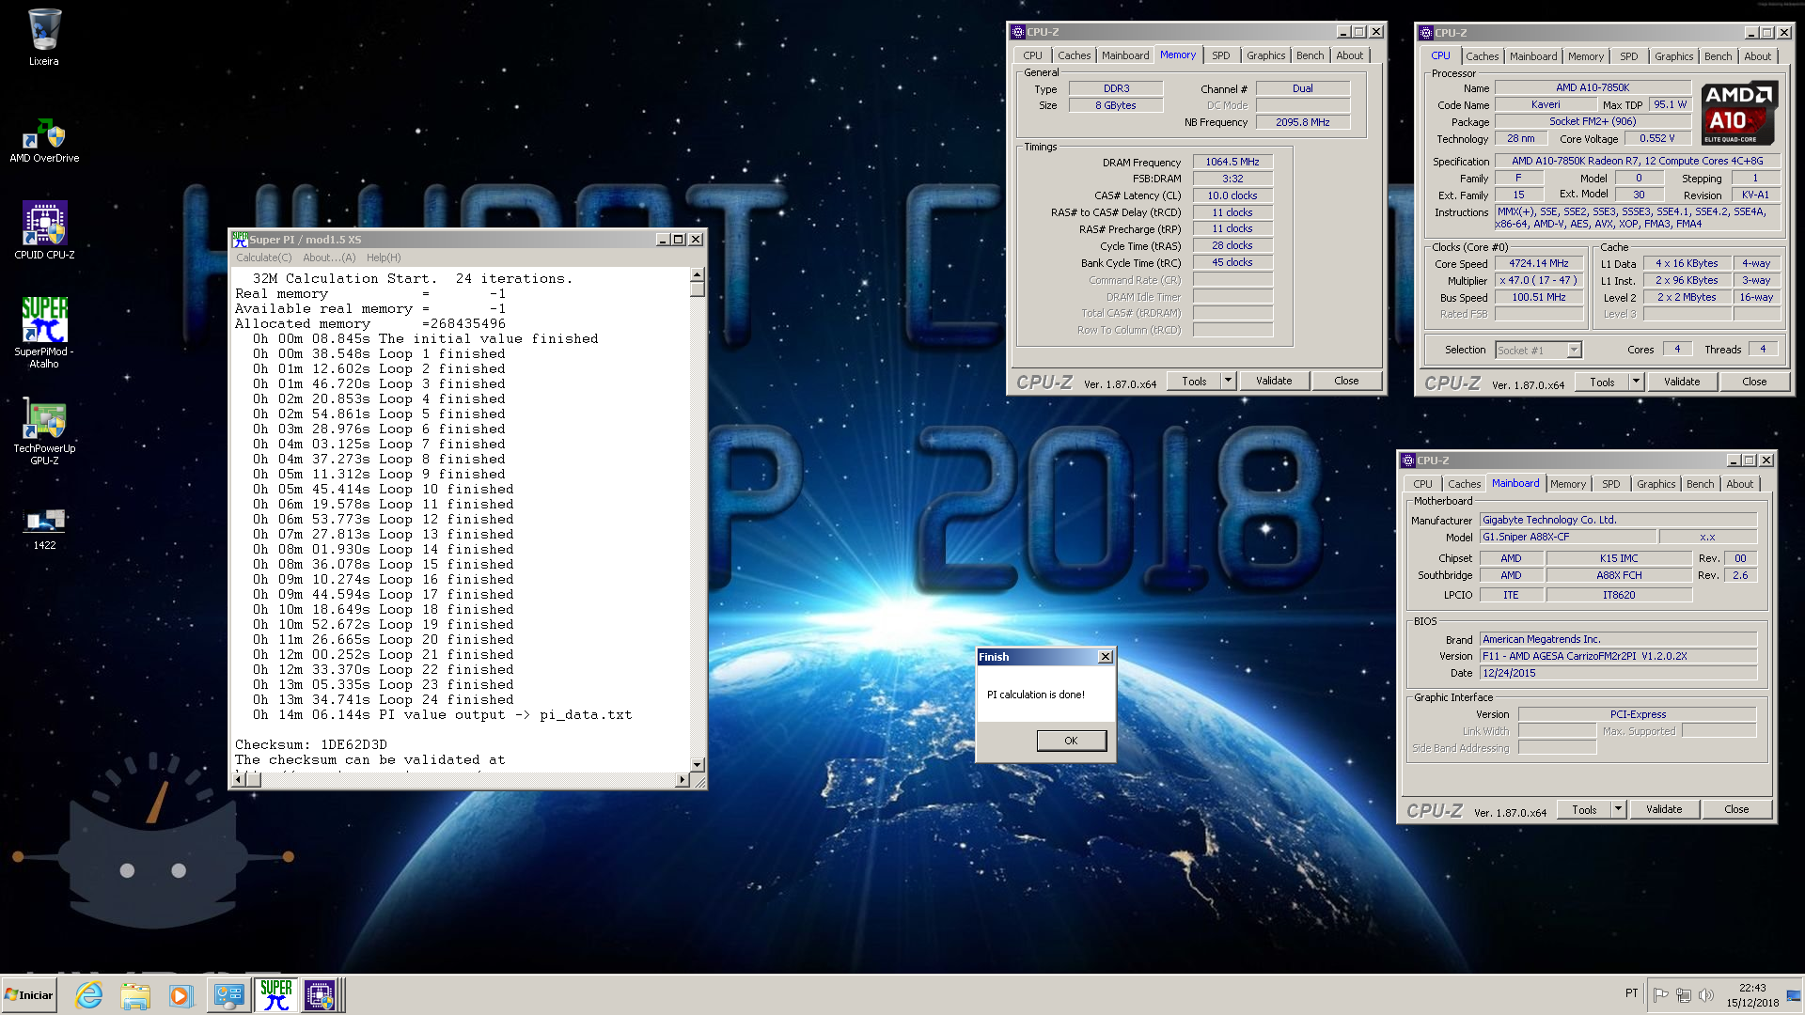Viewport: 1805px width, 1015px height.
Task: Click Close button in Memory CPU-Z window
Action: click(1346, 382)
